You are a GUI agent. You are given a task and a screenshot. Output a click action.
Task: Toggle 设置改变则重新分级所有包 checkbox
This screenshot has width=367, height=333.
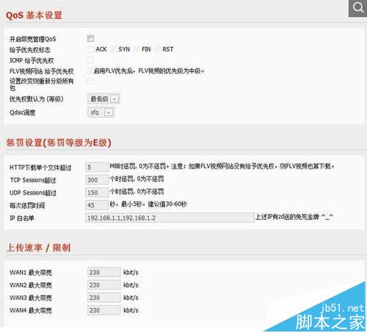90,82
